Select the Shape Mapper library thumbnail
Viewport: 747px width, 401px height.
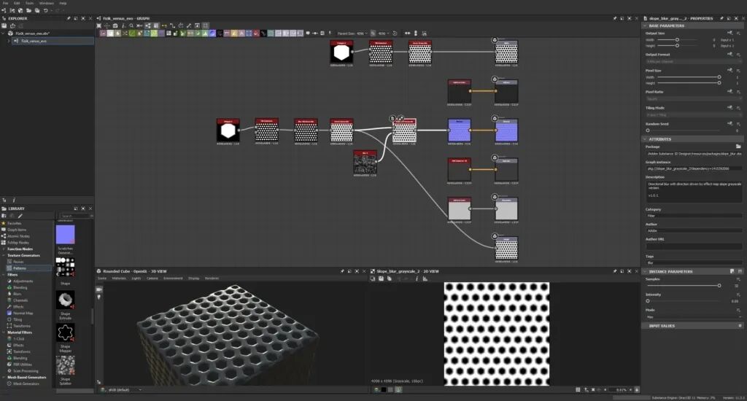[x=65, y=333]
